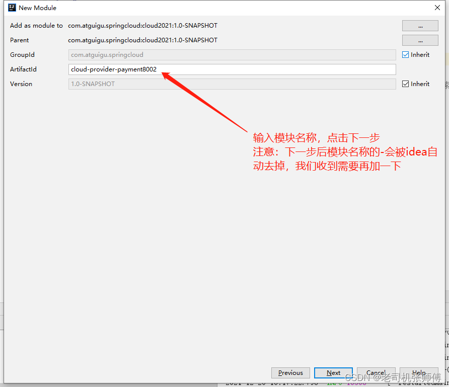Click the ArtifactId label

tap(23, 69)
